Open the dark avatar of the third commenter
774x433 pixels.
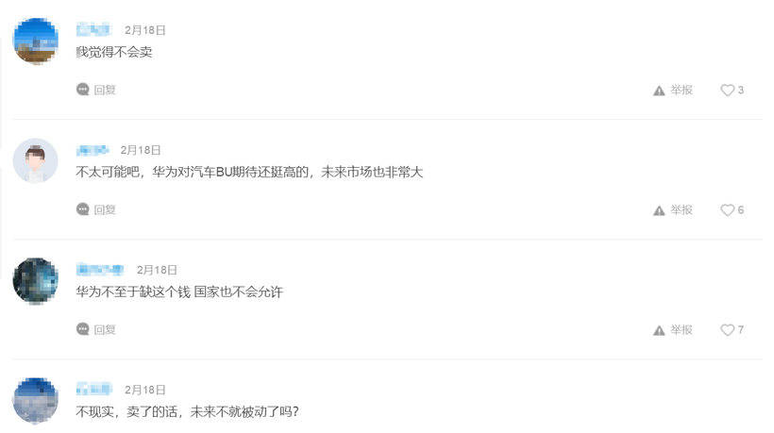(36, 280)
